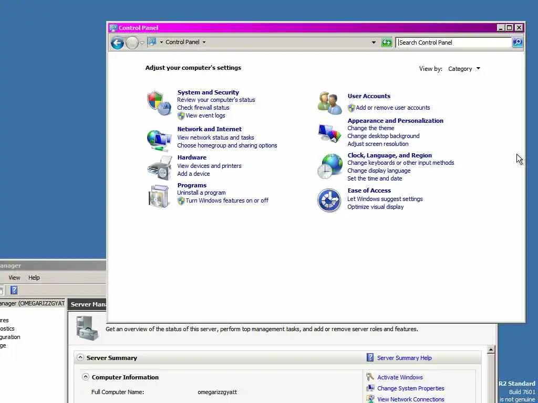
Task: Click View network status and tasks
Action: point(215,137)
